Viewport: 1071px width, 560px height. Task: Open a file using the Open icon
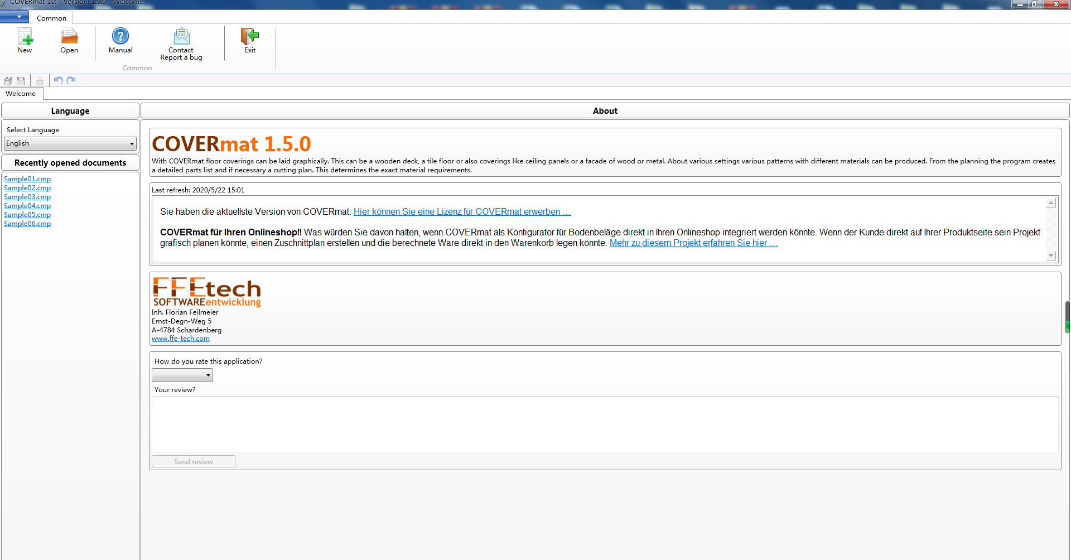pyautogui.click(x=69, y=41)
